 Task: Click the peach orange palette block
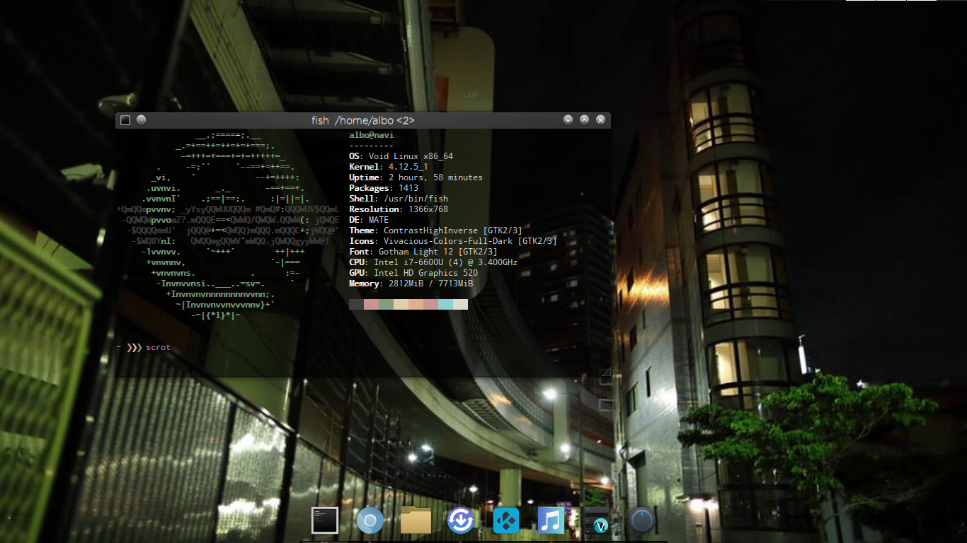click(x=416, y=304)
